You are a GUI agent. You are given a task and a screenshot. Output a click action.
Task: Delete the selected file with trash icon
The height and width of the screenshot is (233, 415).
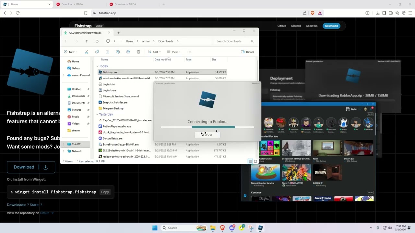(x=138, y=52)
